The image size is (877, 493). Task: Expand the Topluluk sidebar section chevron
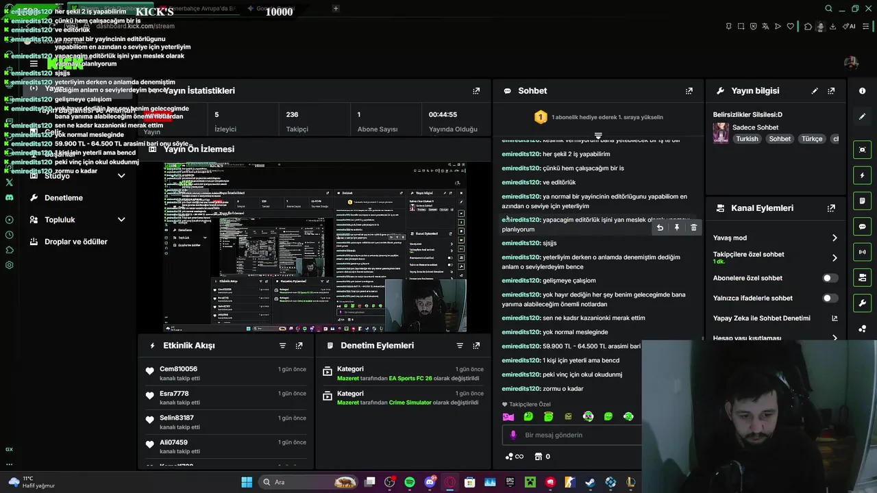coord(121,220)
